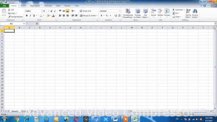Open the General number format dropdown
This screenshot has height=122, width=217.
tap(120, 11)
